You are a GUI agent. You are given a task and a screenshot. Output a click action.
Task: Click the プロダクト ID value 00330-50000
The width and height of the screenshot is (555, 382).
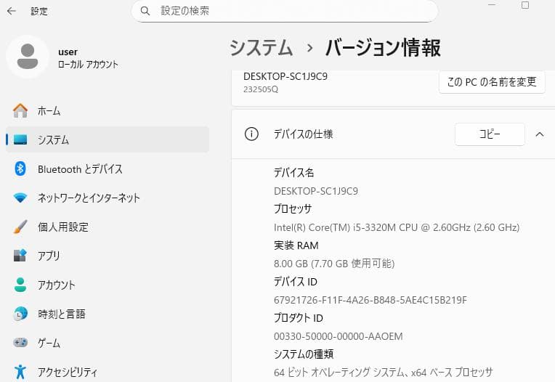pos(338,336)
